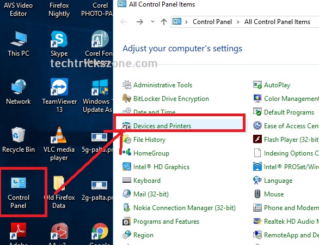Open the Realtek HD Audio Manager link
Screen dimensions: 319x245
tap(291, 222)
